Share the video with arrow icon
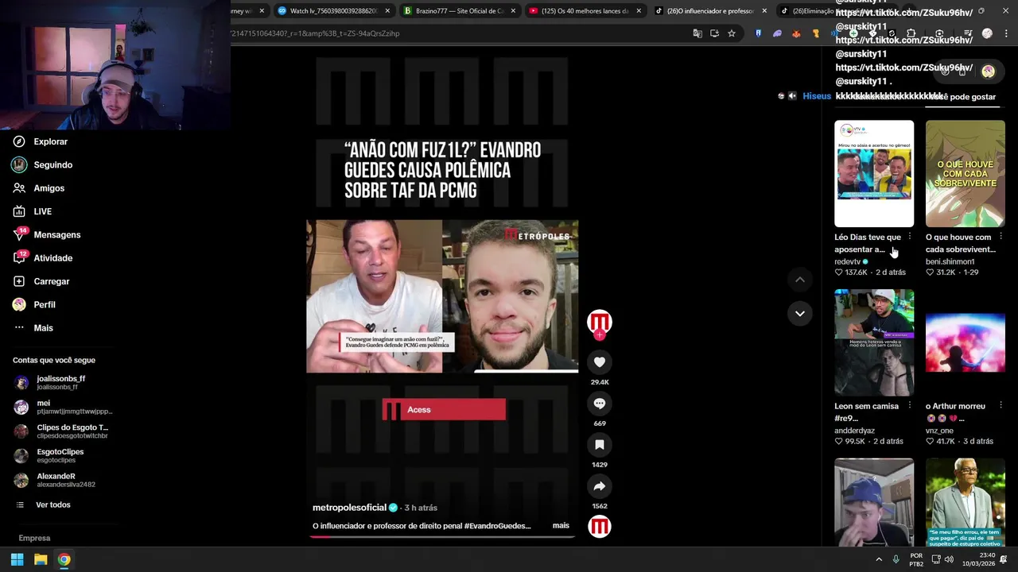 tap(600, 486)
